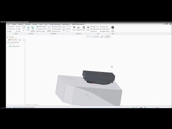Select V1_SE_ASM.ASM in model tree

13,43
